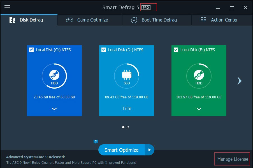Click Trim on Local Disk (D:)
This screenshot has height=168, width=253.
pos(127,108)
